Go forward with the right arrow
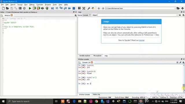The width and height of the screenshot is (185, 104). (x=103, y=8)
